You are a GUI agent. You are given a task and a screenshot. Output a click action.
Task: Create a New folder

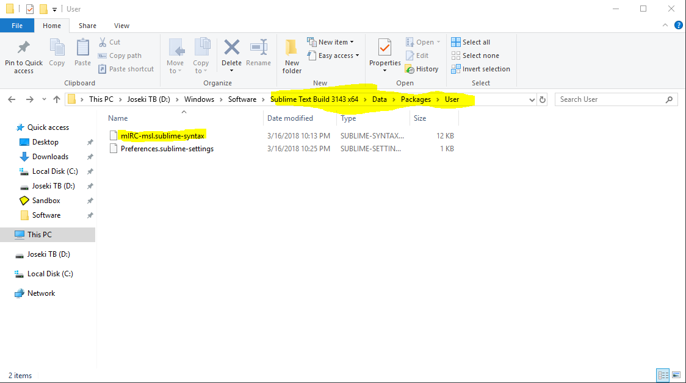tap(292, 56)
